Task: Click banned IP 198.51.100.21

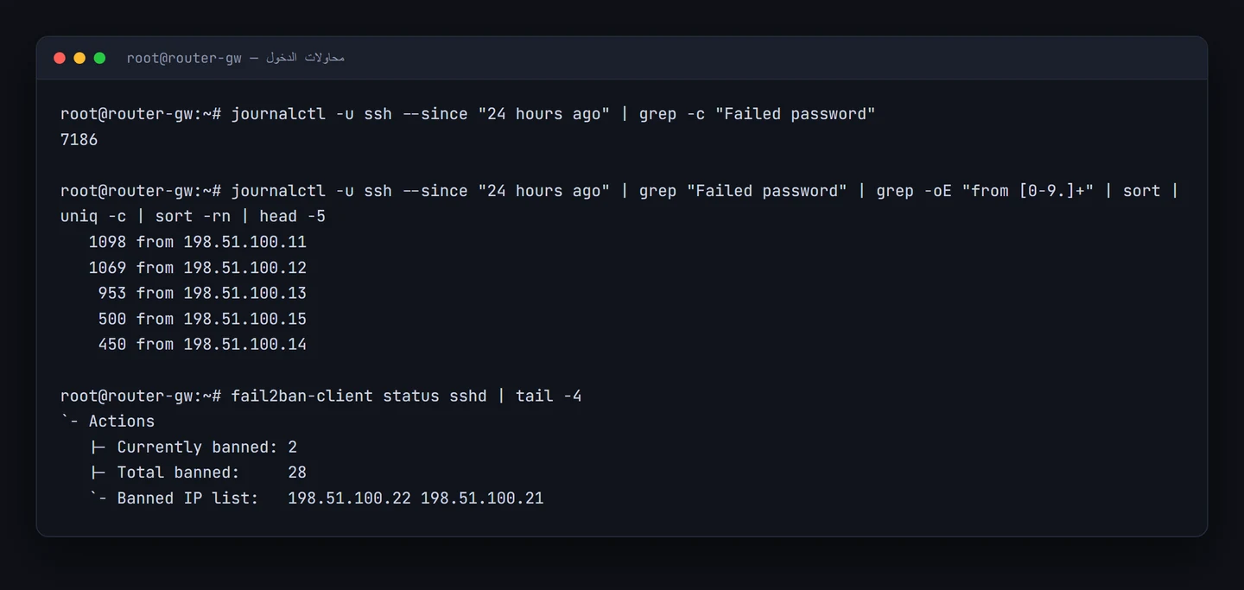Action: click(x=482, y=498)
